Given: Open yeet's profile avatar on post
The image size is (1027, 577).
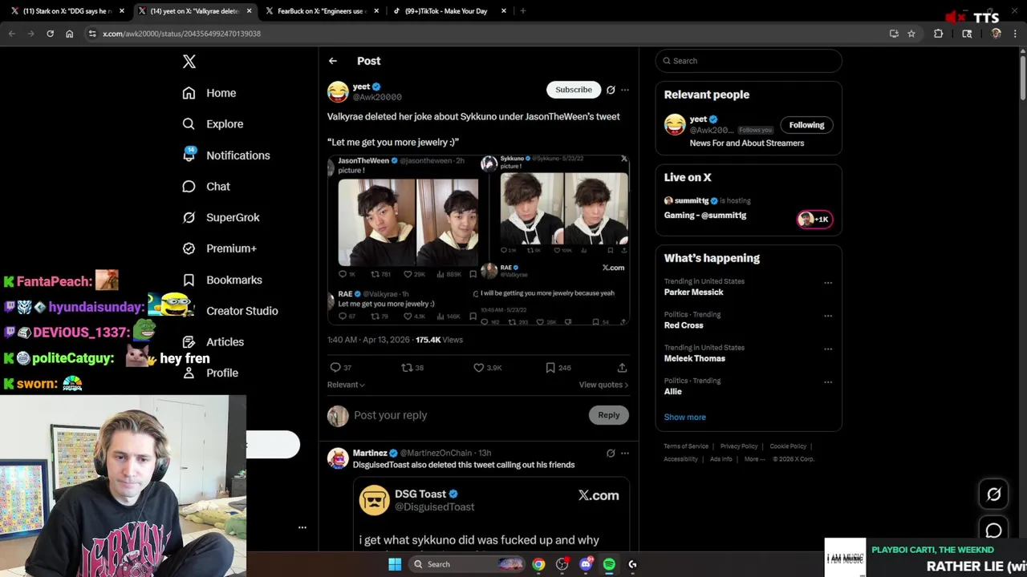Looking at the screenshot, I should coord(338,91).
